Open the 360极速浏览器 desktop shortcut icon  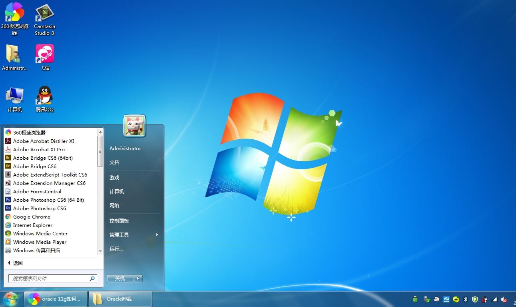(x=14, y=12)
